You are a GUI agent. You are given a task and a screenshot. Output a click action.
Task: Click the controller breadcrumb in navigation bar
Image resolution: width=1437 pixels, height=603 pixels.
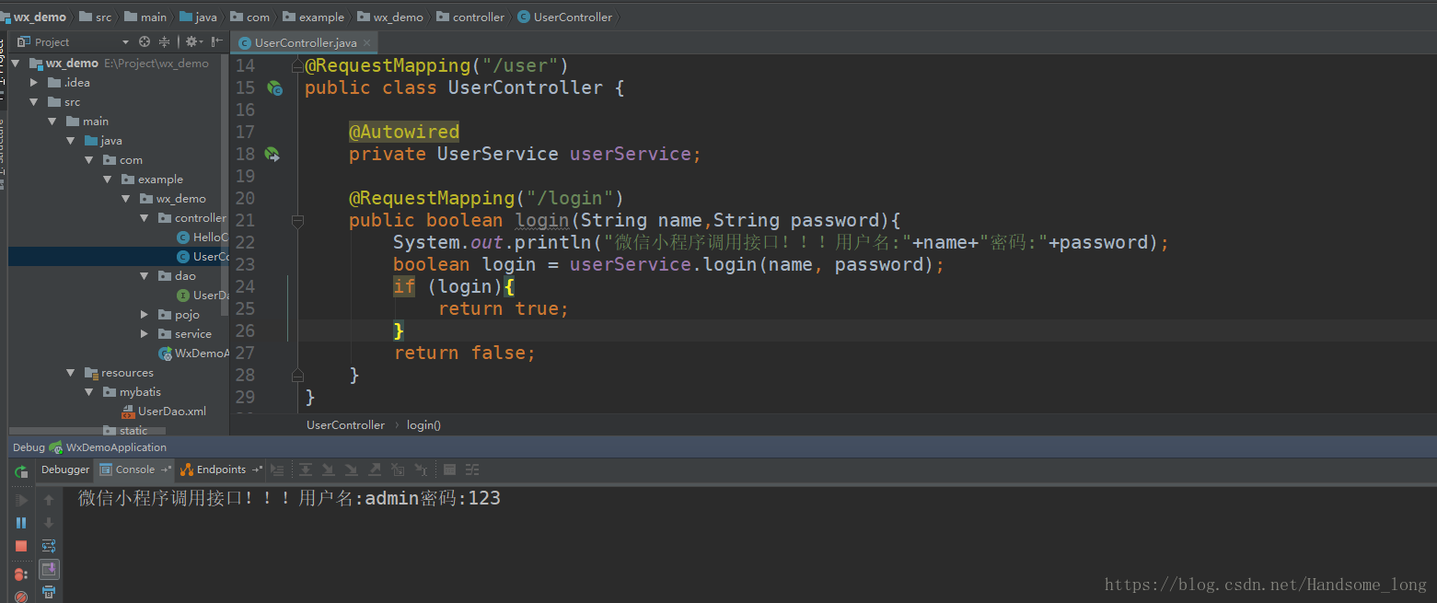point(470,17)
